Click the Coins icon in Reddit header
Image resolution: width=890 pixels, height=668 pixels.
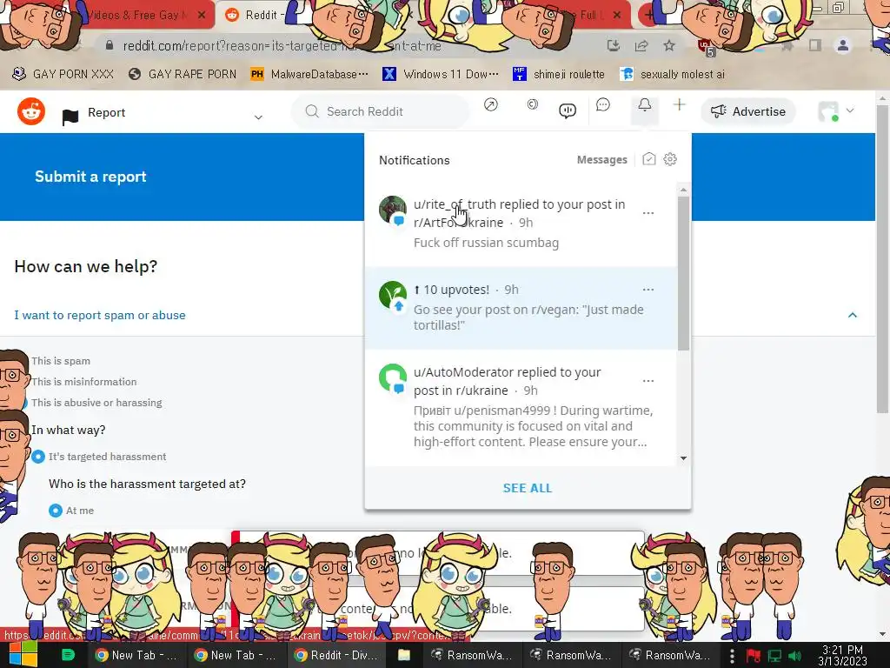point(533,104)
